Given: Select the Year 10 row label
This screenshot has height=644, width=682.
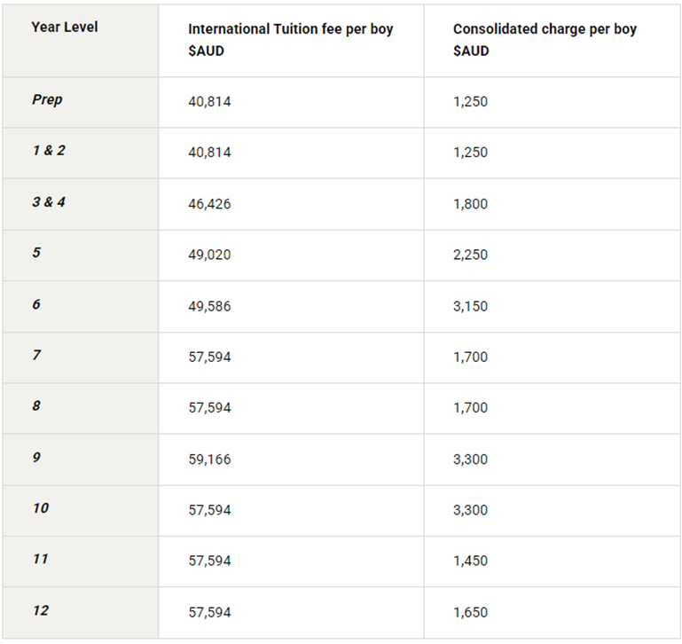Looking at the screenshot, I should [x=41, y=508].
